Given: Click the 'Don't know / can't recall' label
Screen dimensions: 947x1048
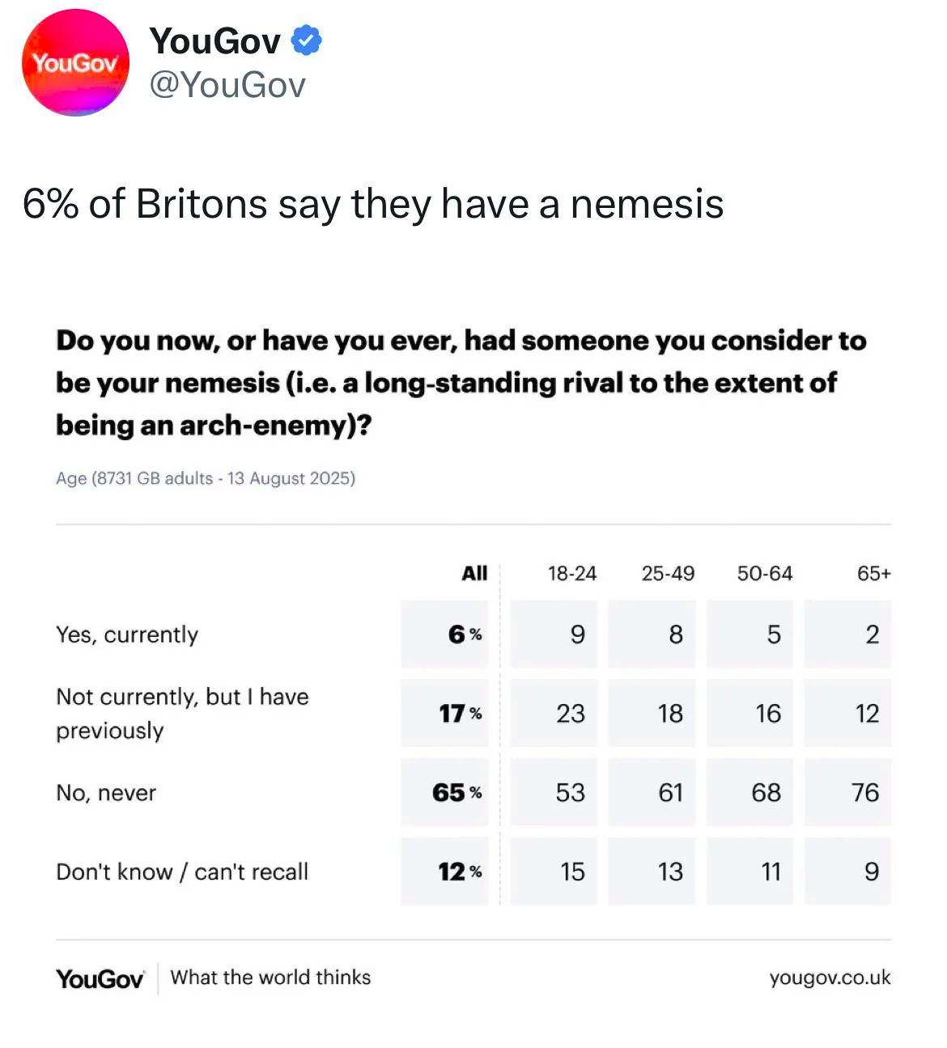Looking at the screenshot, I should [182, 872].
